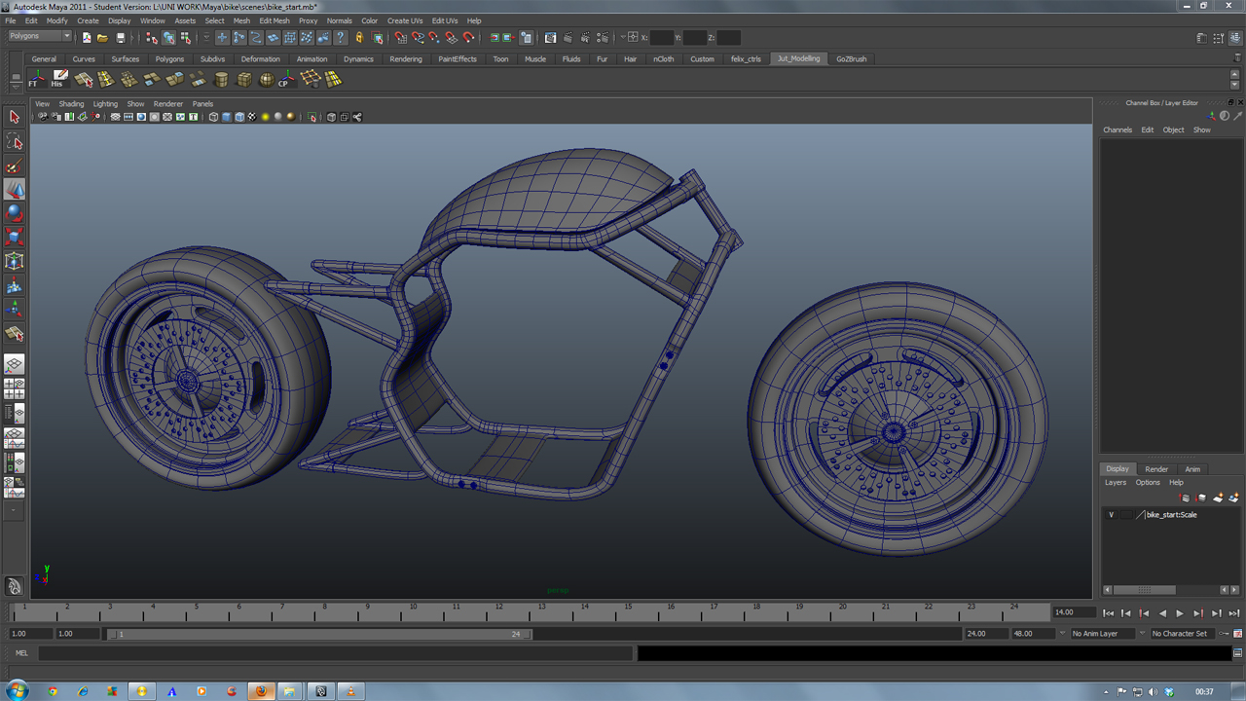Image resolution: width=1246 pixels, height=701 pixels.
Task: Open the No Character Set dropdown
Action: 1182,633
